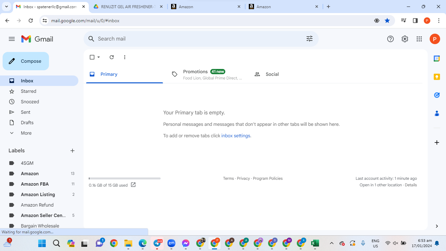Screen dimensions: 446x251
Task: Open Gmail Settings gear
Action: click(405, 39)
